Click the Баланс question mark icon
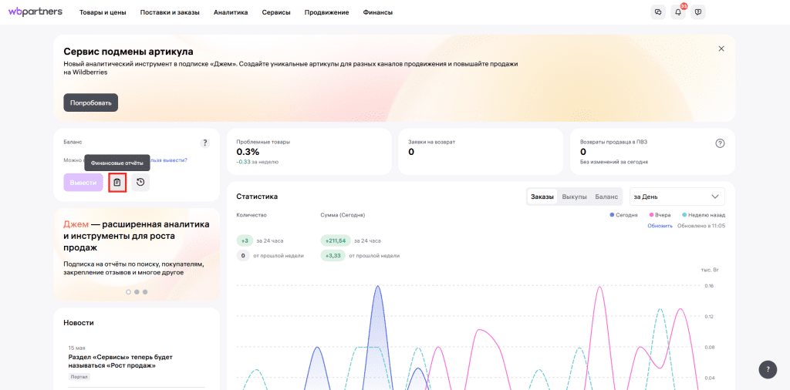The width and height of the screenshot is (790, 390). (x=204, y=143)
